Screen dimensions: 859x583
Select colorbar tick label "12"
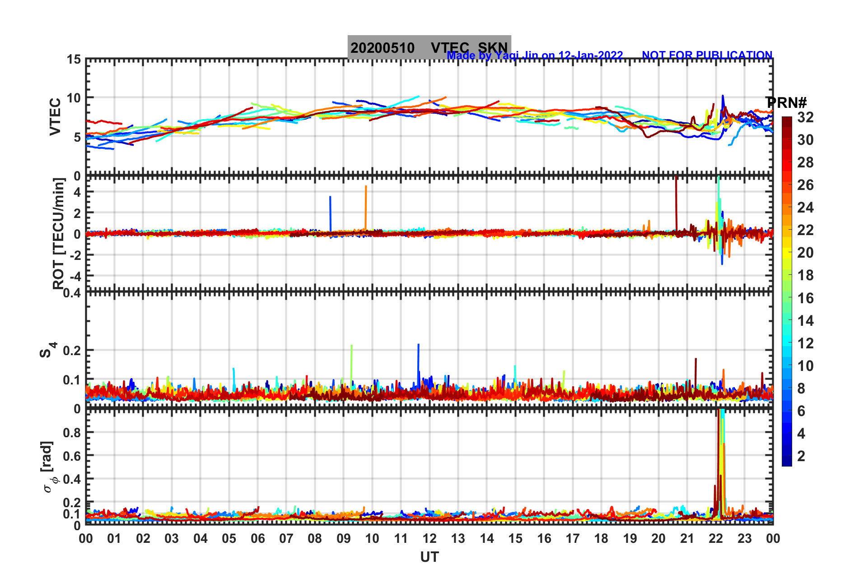(805, 343)
